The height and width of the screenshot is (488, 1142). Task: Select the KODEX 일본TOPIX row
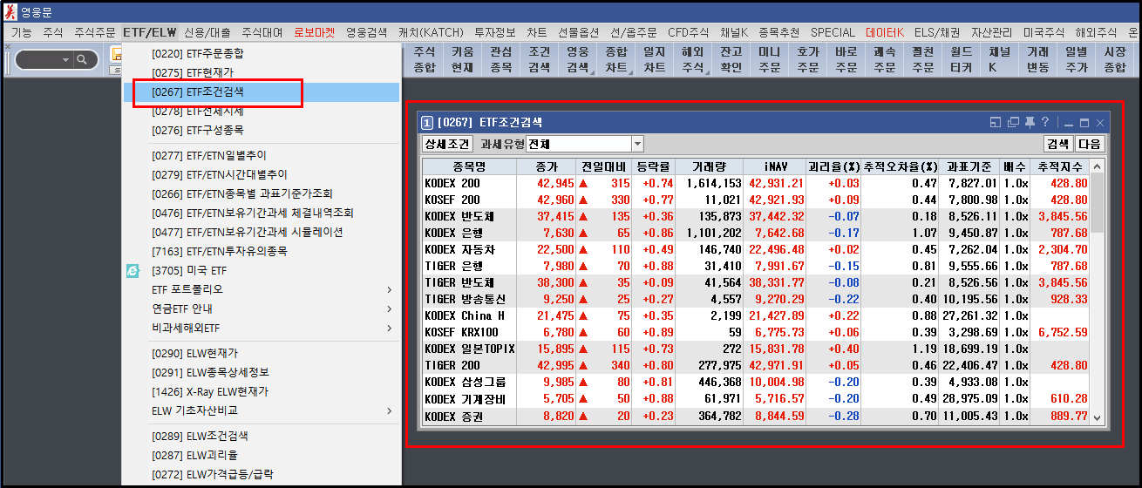(756, 349)
